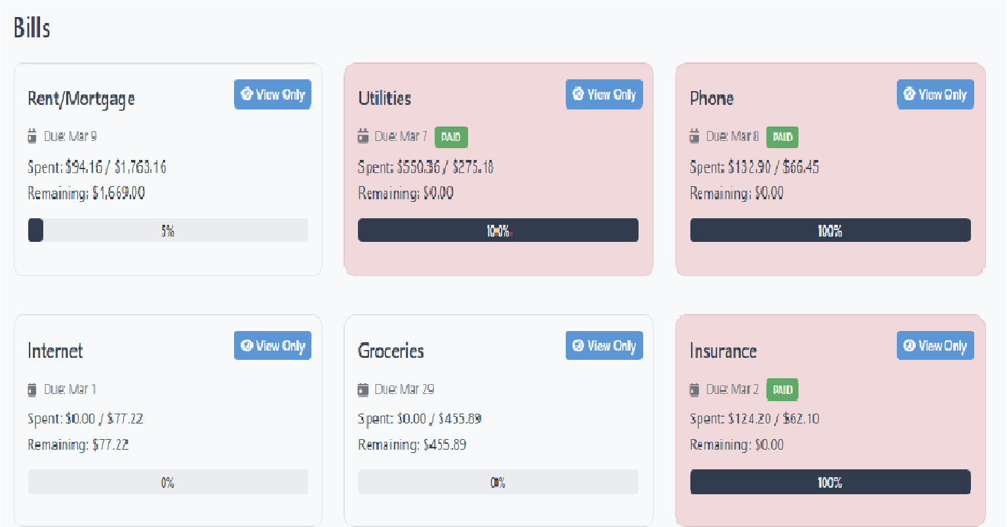Click the calendar icon on Rent/Mortgage card
This screenshot has width=1007, height=527.
click(32, 136)
